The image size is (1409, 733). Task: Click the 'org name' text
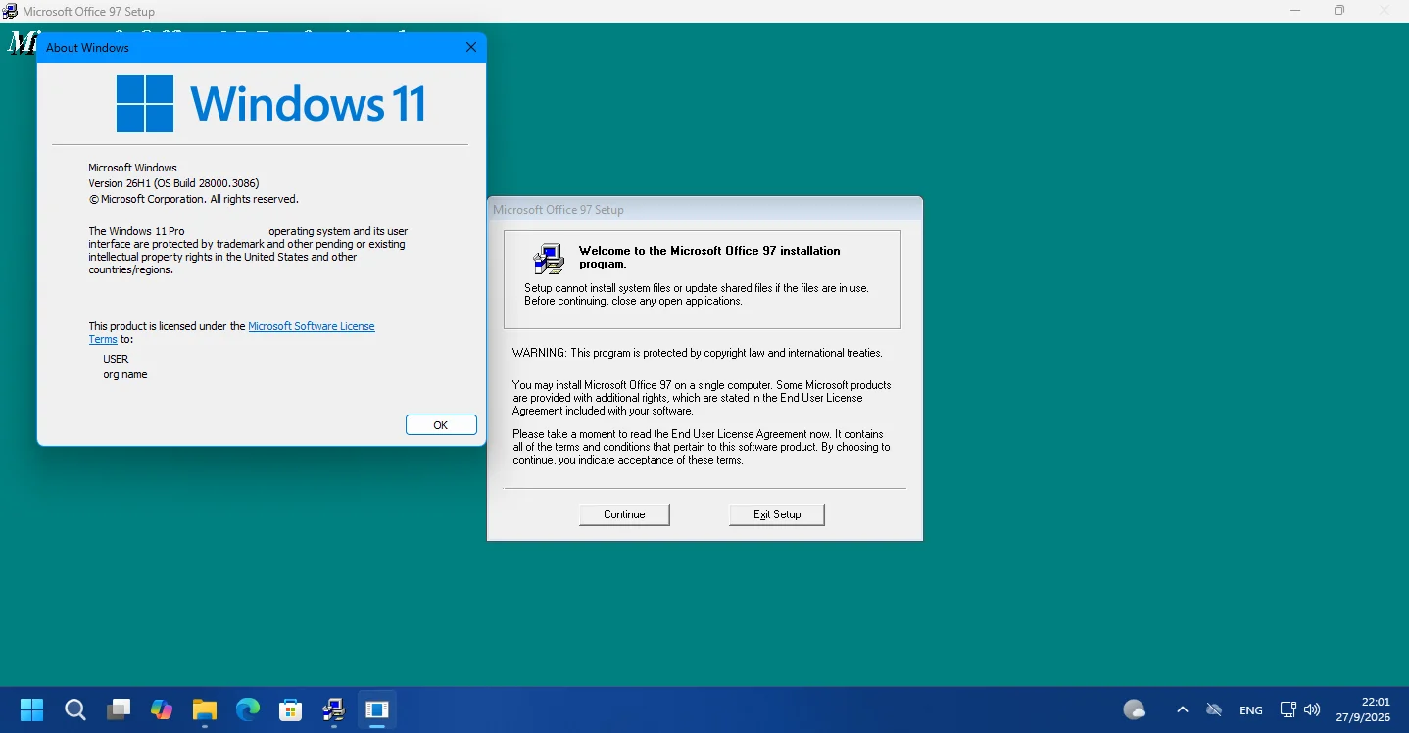coord(125,374)
